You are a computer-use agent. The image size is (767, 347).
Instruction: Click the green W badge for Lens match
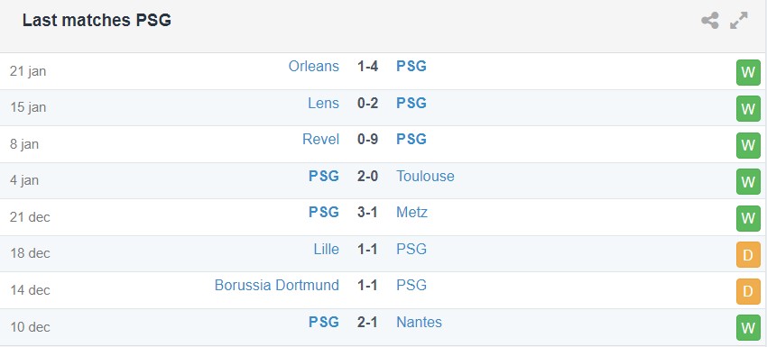click(748, 108)
